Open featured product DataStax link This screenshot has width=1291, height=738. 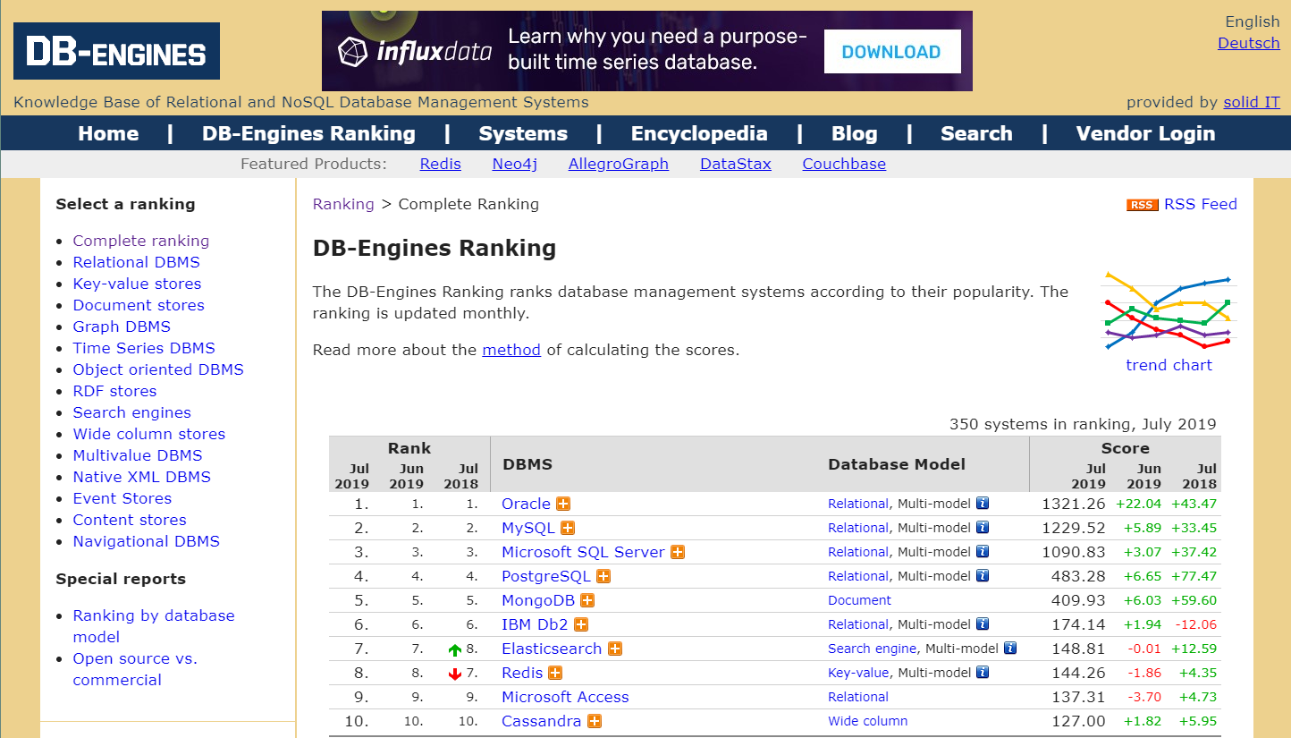[x=736, y=164]
